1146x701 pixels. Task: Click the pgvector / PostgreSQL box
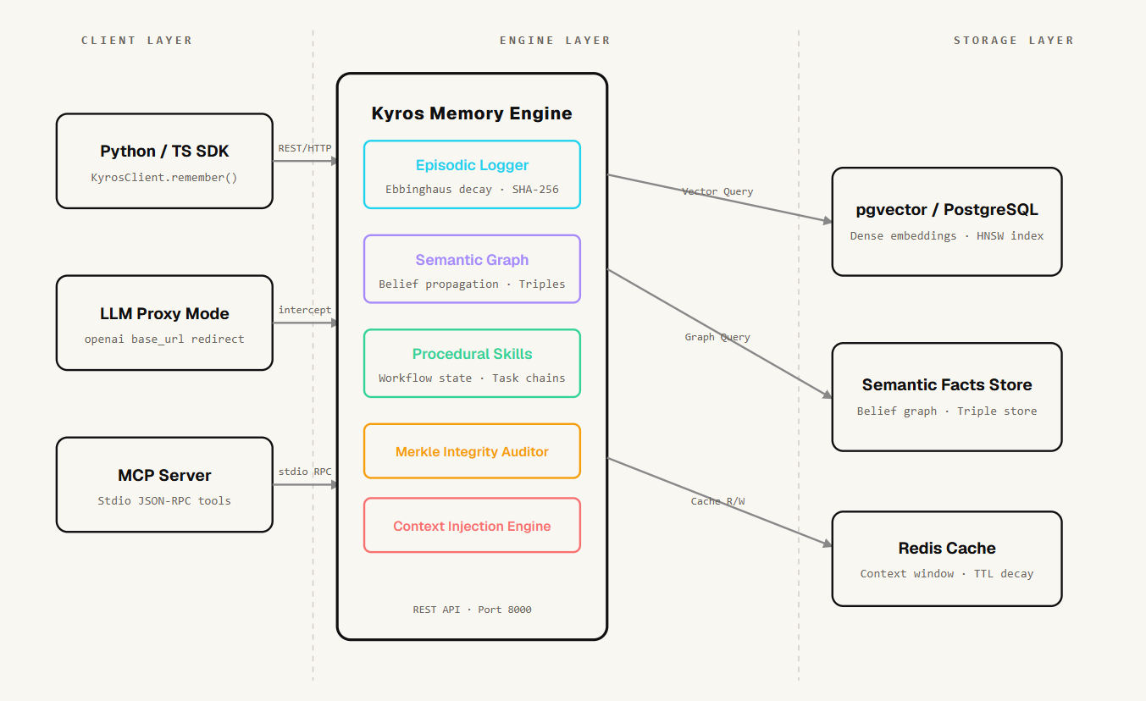click(947, 222)
